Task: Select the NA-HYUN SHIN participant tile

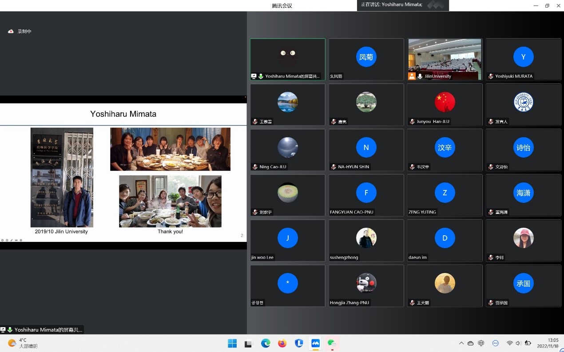Action: point(366,150)
